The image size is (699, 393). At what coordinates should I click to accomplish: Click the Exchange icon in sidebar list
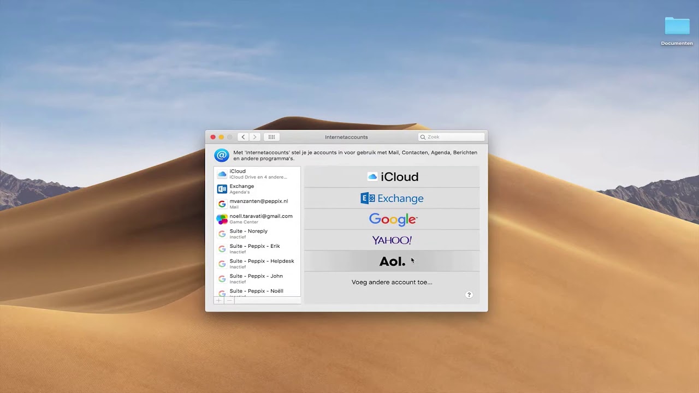pos(222,189)
